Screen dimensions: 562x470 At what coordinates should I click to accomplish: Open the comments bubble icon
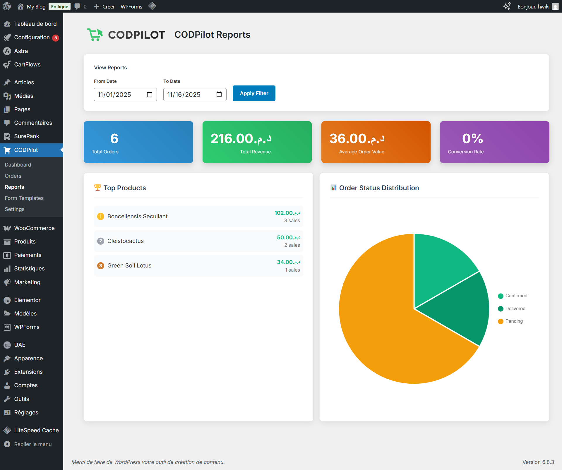tap(77, 6)
